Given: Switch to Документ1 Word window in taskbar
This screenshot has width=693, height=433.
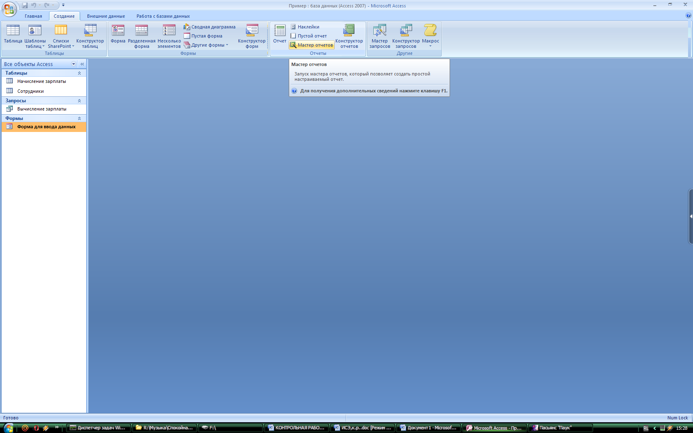Looking at the screenshot, I should click(429, 428).
